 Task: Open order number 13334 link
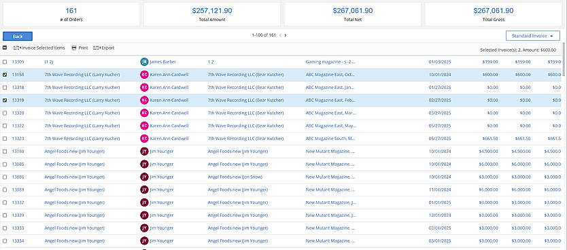click(18, 240)
